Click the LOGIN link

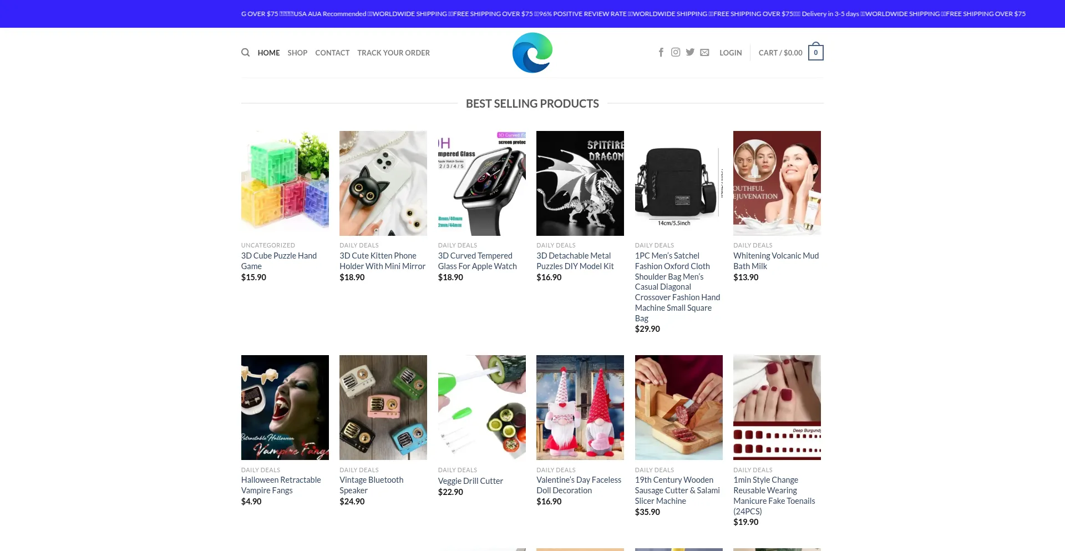click(x=731, y=53)
